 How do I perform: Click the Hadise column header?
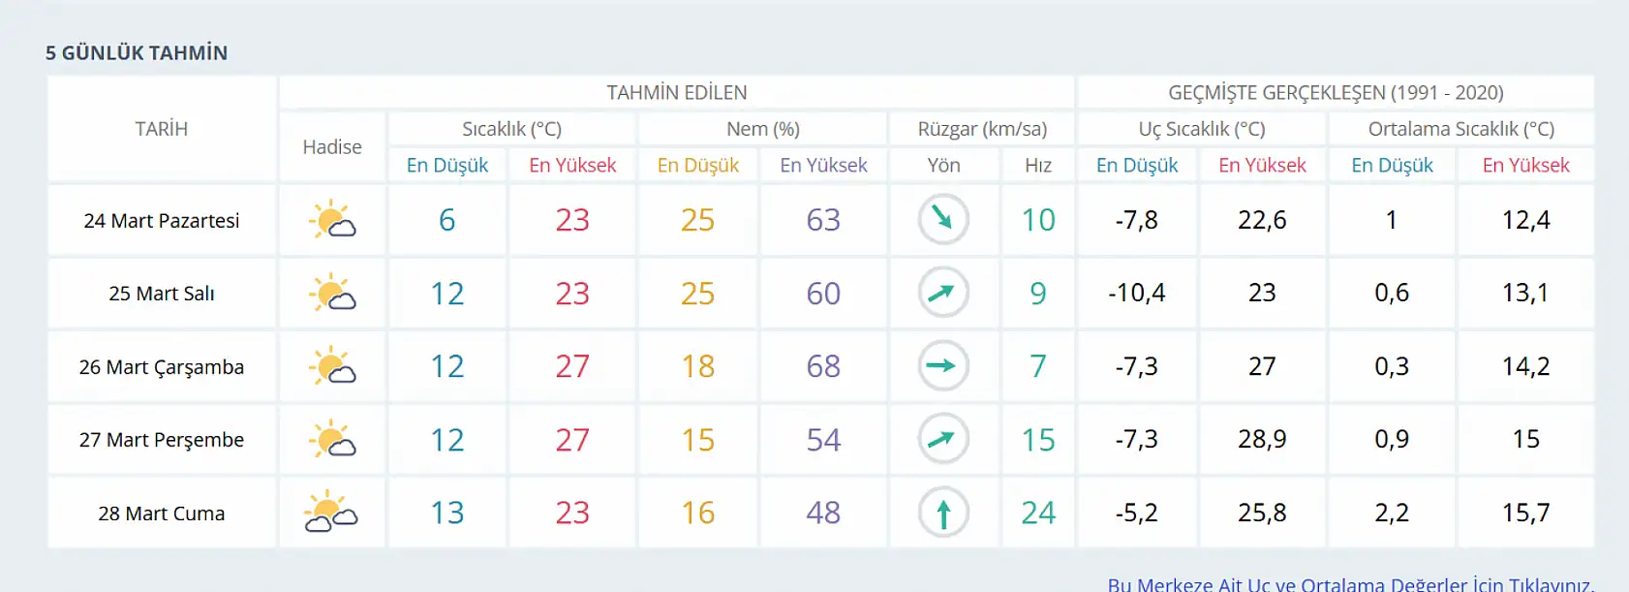coord(332,147)
